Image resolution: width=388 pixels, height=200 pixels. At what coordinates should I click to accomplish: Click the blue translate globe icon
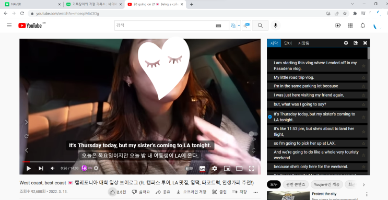coord(233,25)
